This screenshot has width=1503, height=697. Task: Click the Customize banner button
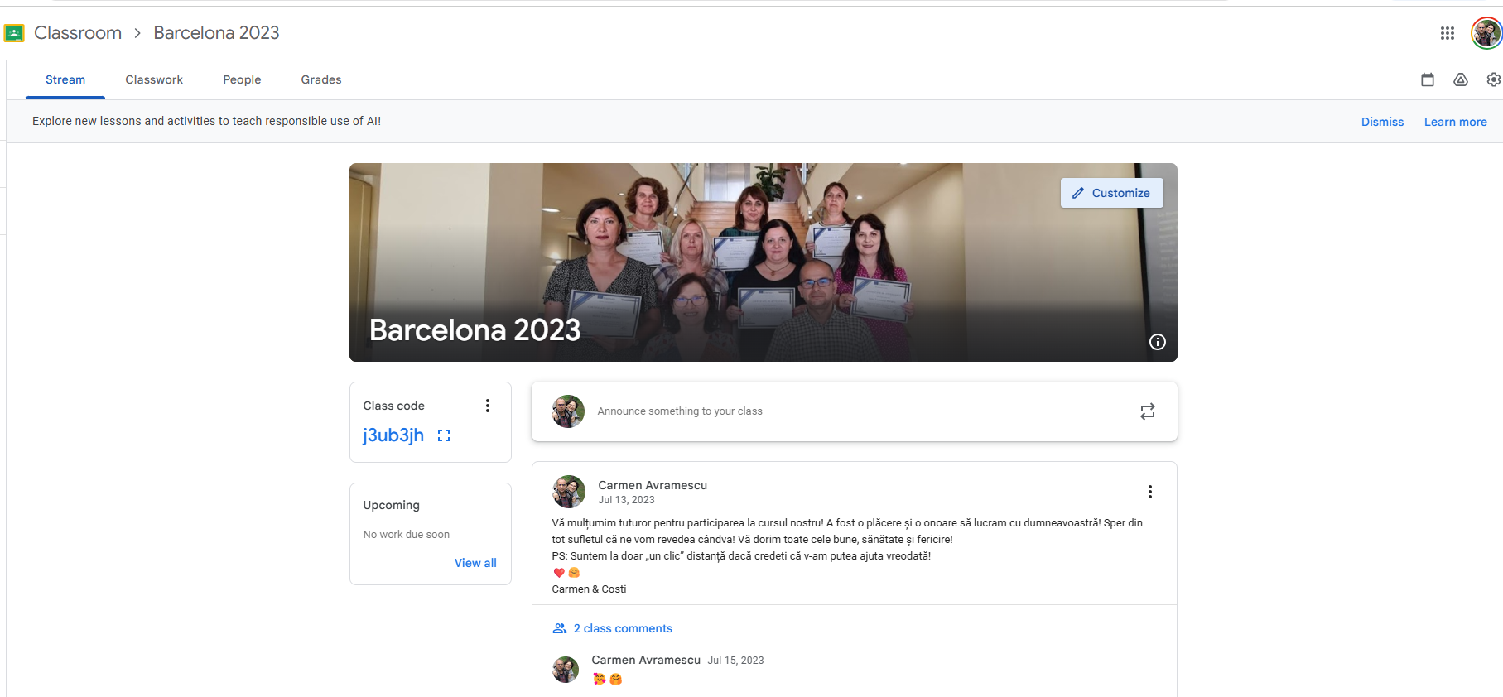(1111, 193)
